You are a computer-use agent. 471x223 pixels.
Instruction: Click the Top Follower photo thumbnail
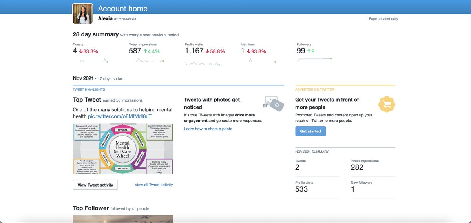point(123,219)
